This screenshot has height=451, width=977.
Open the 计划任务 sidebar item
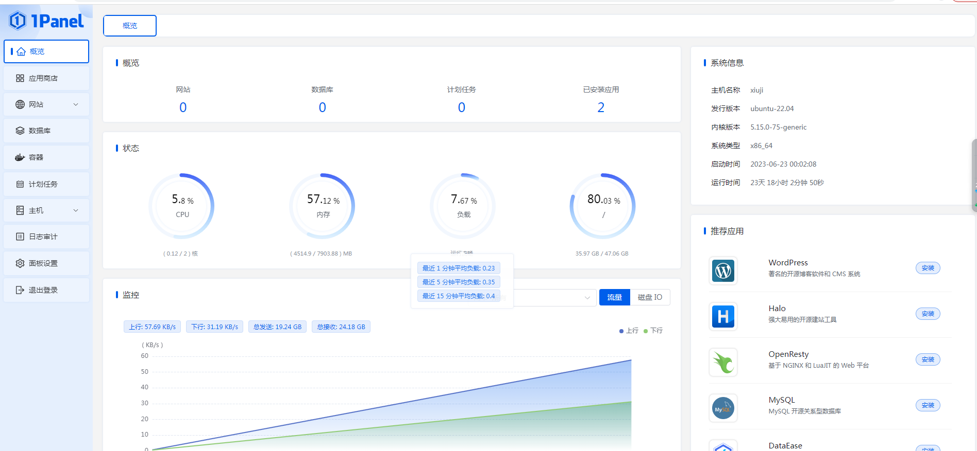coord(46,184)
